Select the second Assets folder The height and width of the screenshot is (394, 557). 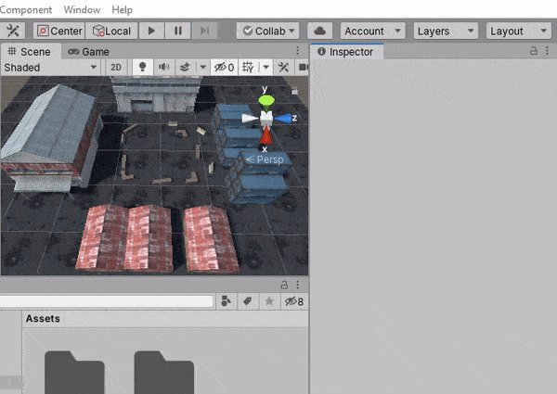164,373
